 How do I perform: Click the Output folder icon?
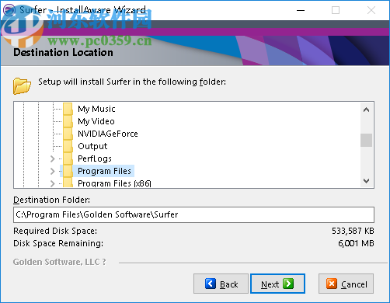(68, 146)
